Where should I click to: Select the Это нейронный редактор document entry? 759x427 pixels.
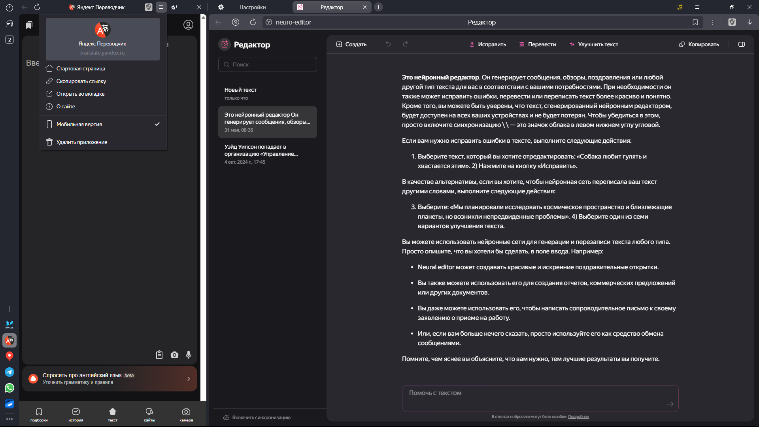click(x=268, y=122)
